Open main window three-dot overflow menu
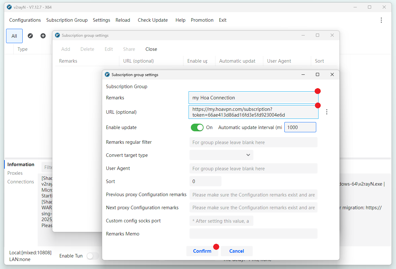 tap(381, 20)
